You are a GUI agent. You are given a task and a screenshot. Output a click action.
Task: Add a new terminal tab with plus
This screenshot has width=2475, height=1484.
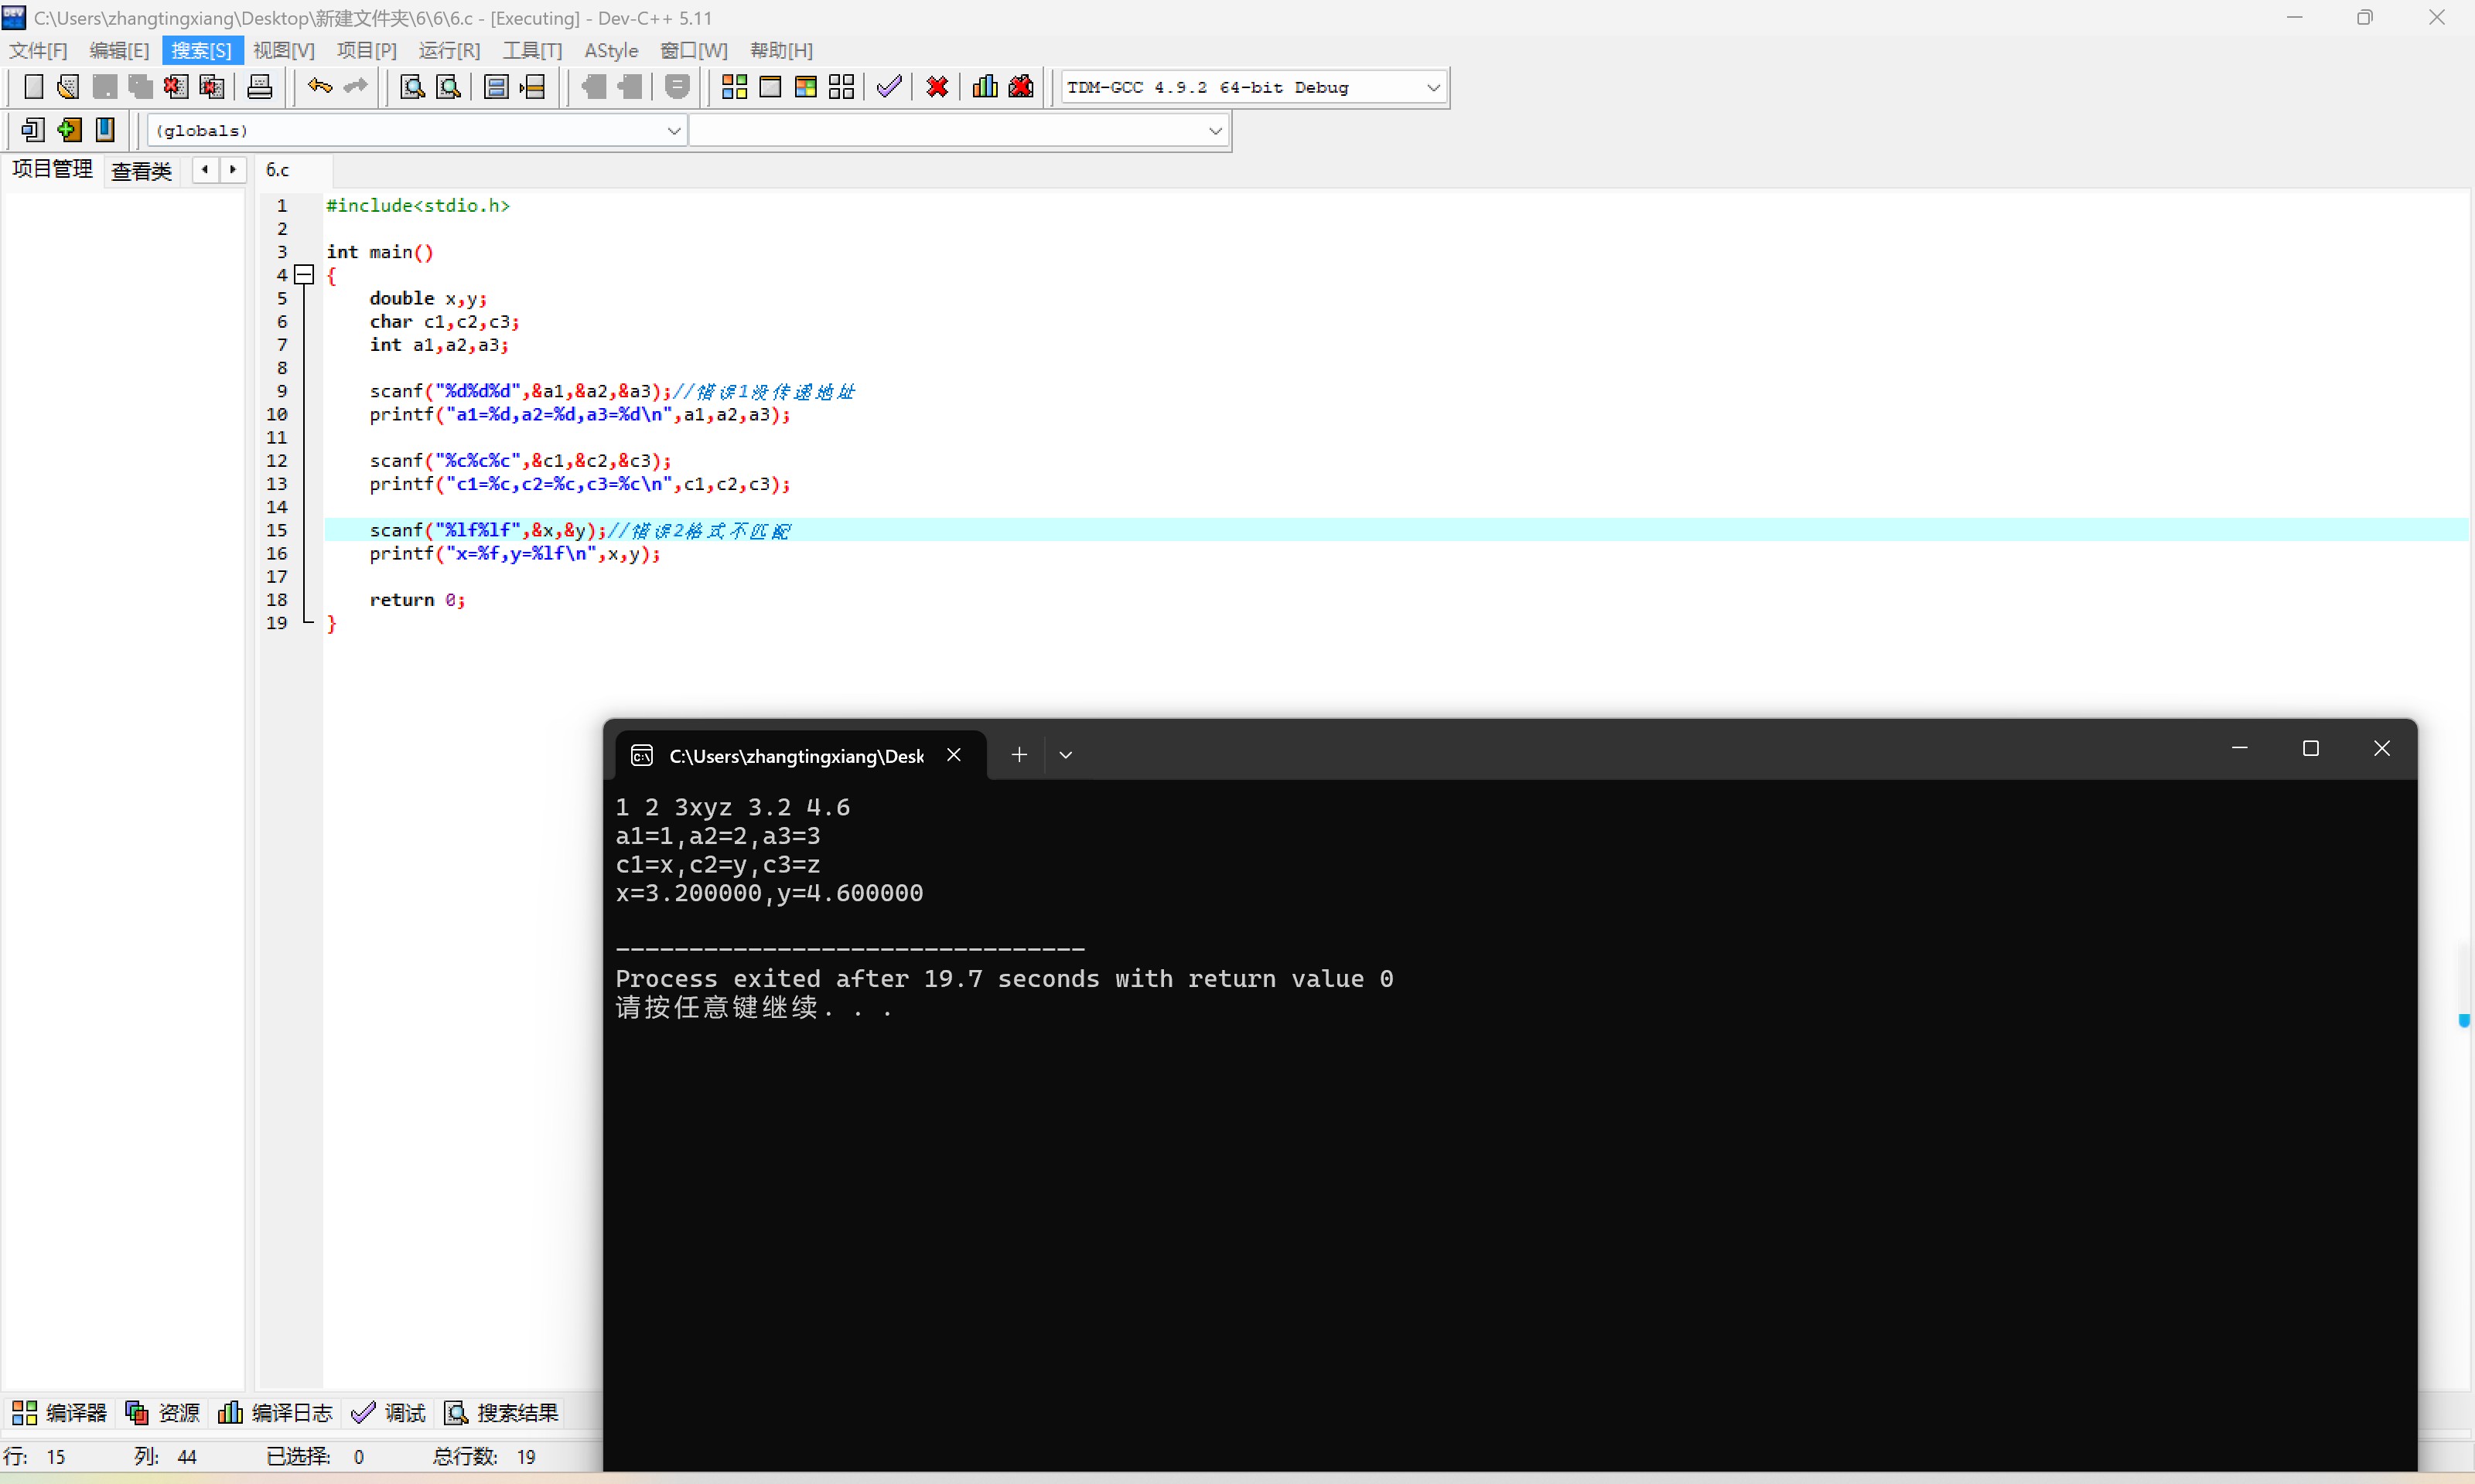point(1019,755)
